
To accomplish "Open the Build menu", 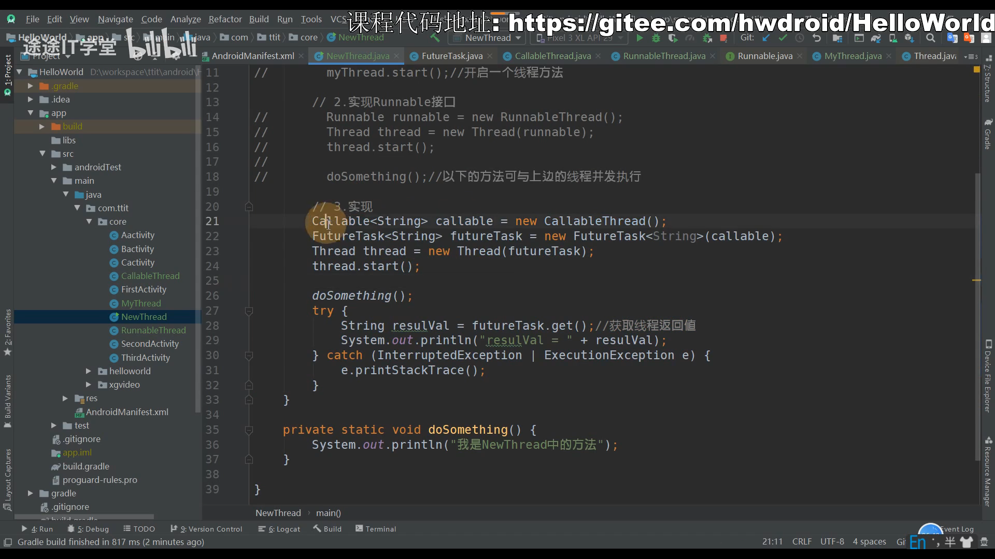I will pos(259,19).
